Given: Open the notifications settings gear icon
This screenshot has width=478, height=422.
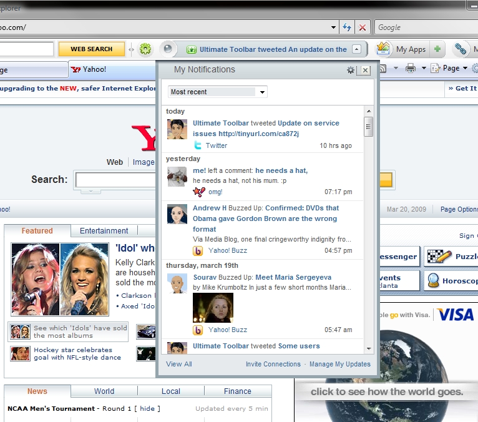Looking at the screenshot, I should coord(351,71).
